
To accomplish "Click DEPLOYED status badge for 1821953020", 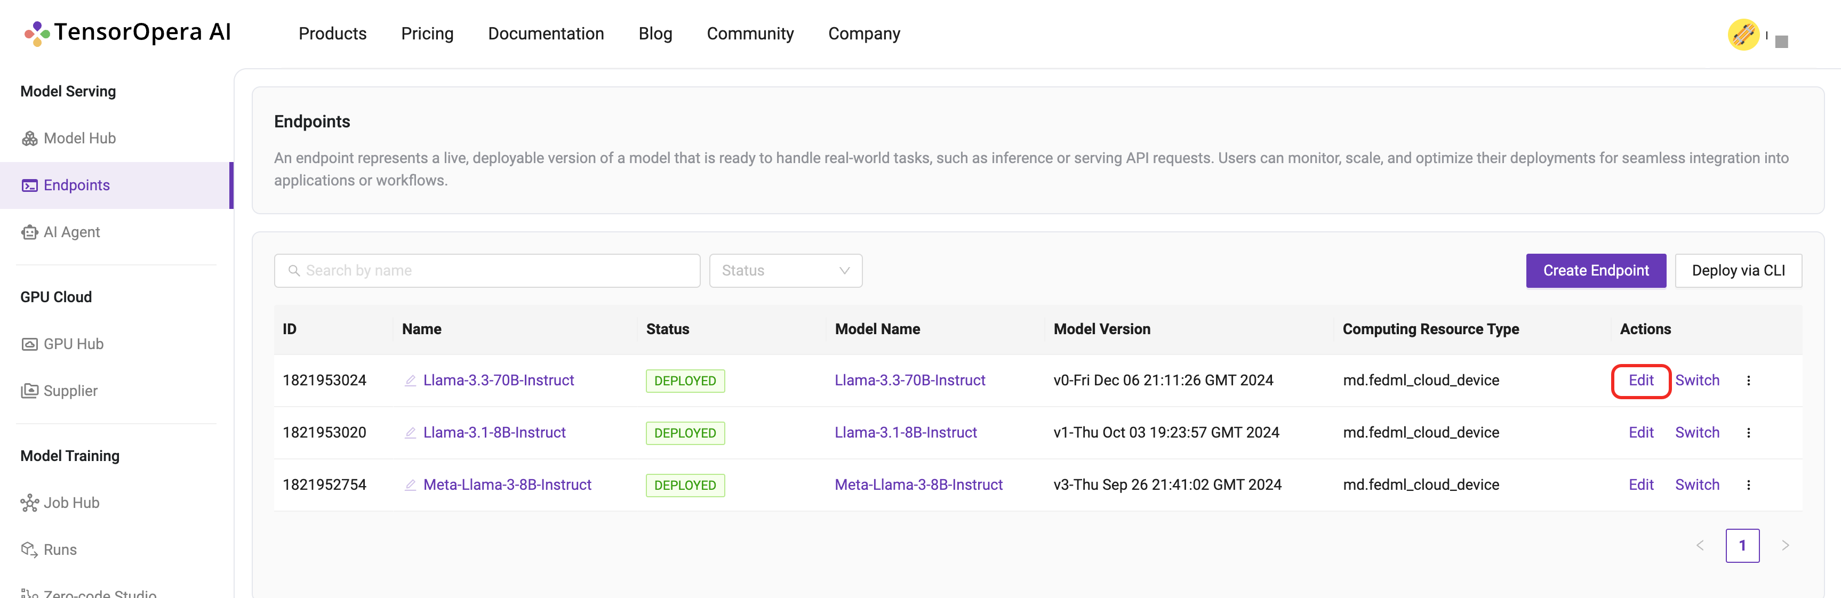I will [x=685, y=433].
